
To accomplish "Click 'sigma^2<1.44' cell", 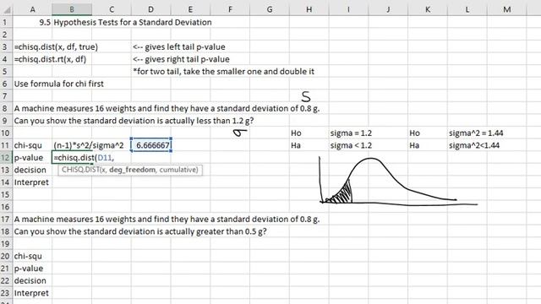I will tap(474, 145).
